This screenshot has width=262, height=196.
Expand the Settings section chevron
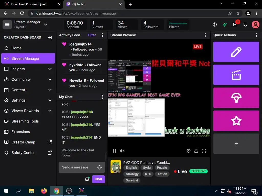(x=50, y=100)
